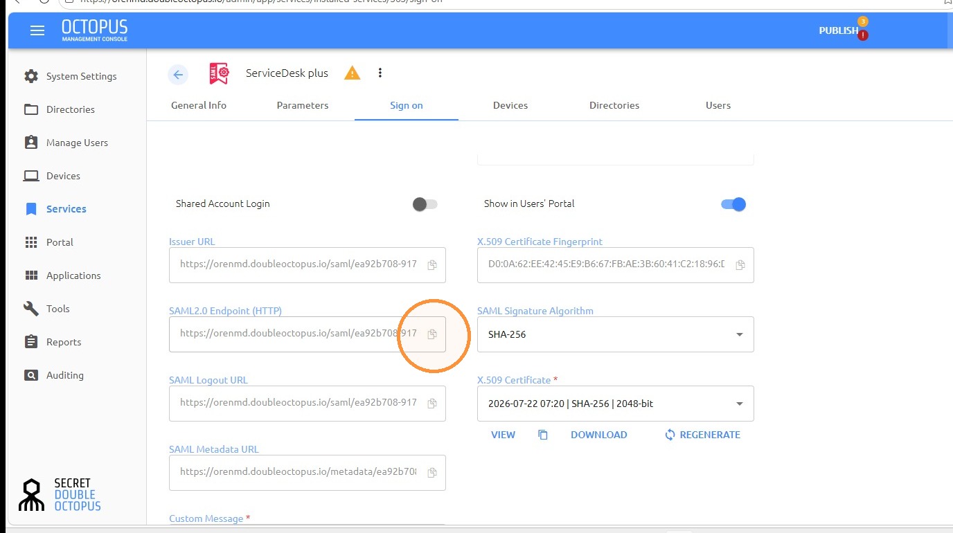
Task: Enable Shared Account Login toggle
Action: pos(425,204)
